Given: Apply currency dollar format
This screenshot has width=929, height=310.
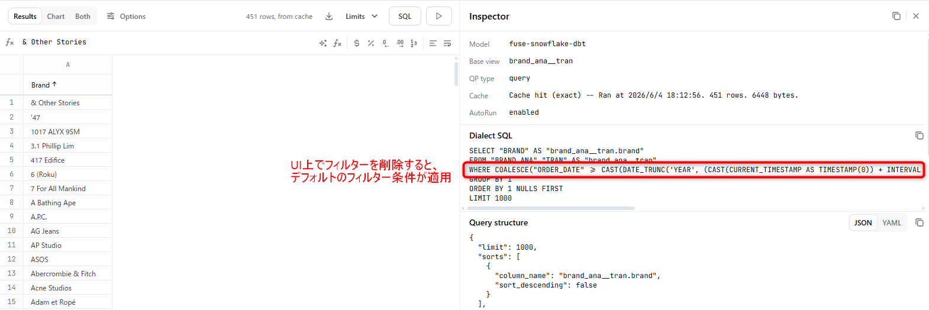Looking at the screenshot, I should point(357,43).
